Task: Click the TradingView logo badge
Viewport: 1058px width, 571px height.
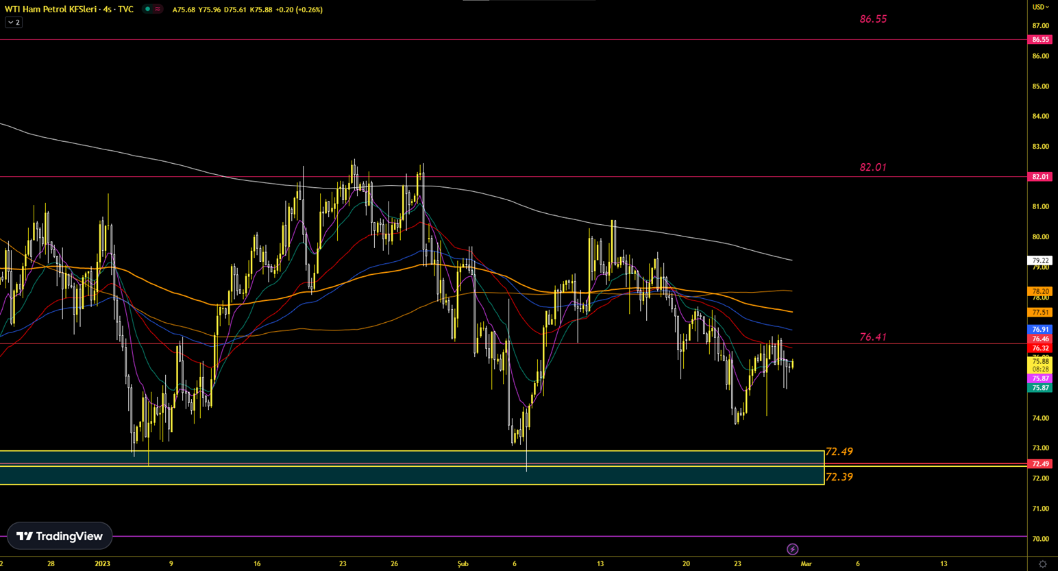Action: 60,536
